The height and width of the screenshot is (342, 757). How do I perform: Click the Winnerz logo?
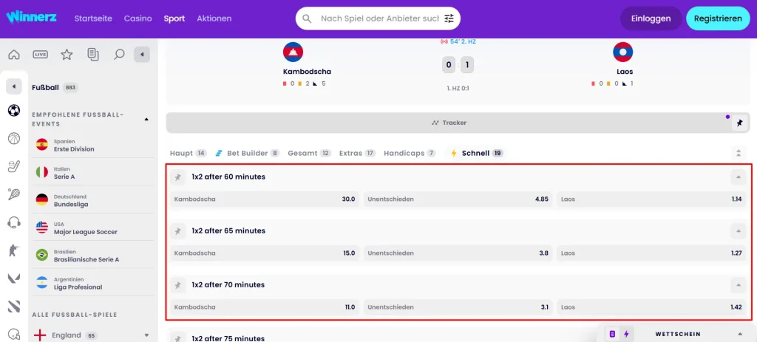click(31, 18)
